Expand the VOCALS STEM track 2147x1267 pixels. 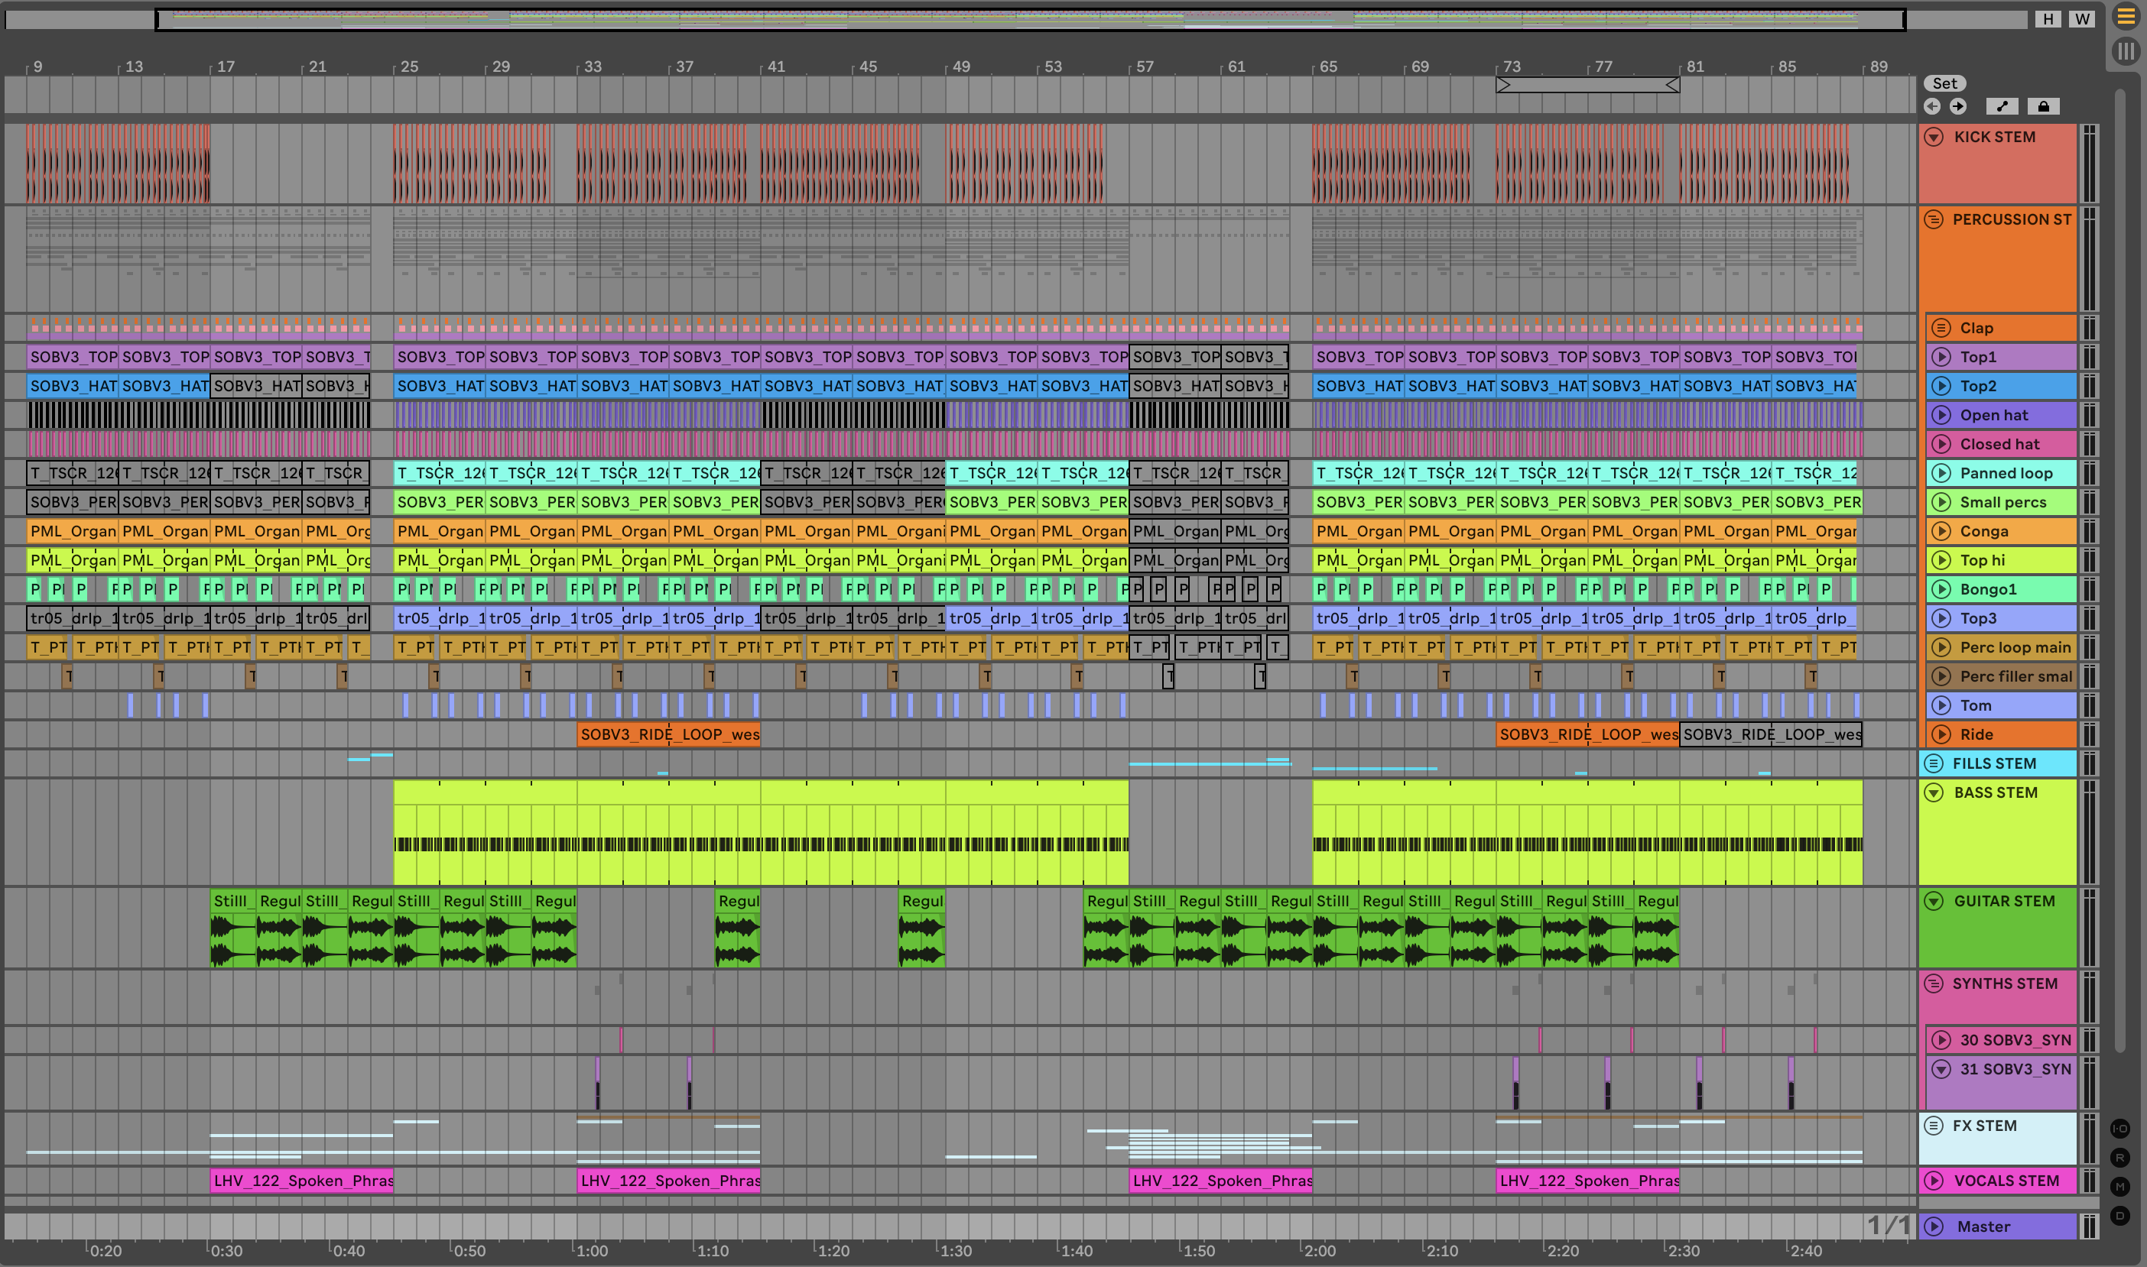[x=1934, y=1181]
